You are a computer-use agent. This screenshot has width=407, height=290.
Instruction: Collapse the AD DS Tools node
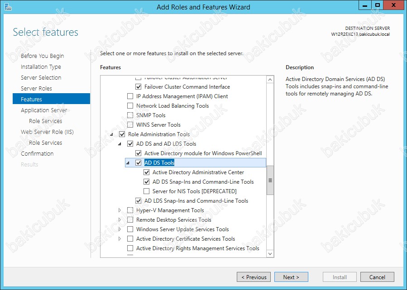[x=128, y=163]
